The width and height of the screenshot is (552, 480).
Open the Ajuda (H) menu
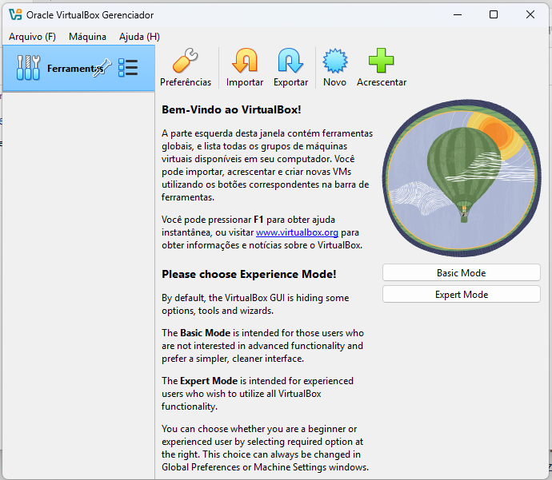[x=139, y=37]
